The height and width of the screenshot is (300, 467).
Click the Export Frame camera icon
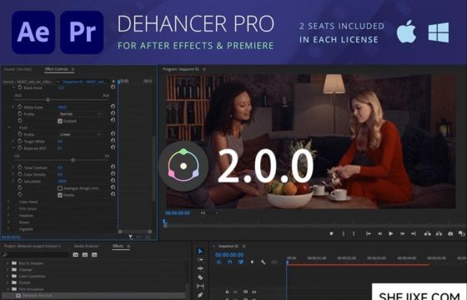(450, 234)
